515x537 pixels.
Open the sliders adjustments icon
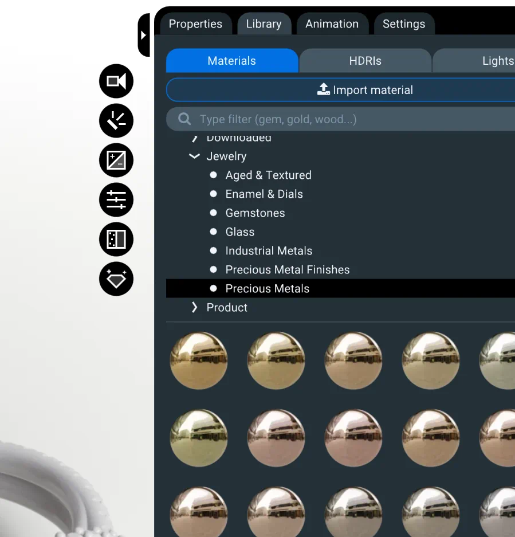tap(116, 199)
